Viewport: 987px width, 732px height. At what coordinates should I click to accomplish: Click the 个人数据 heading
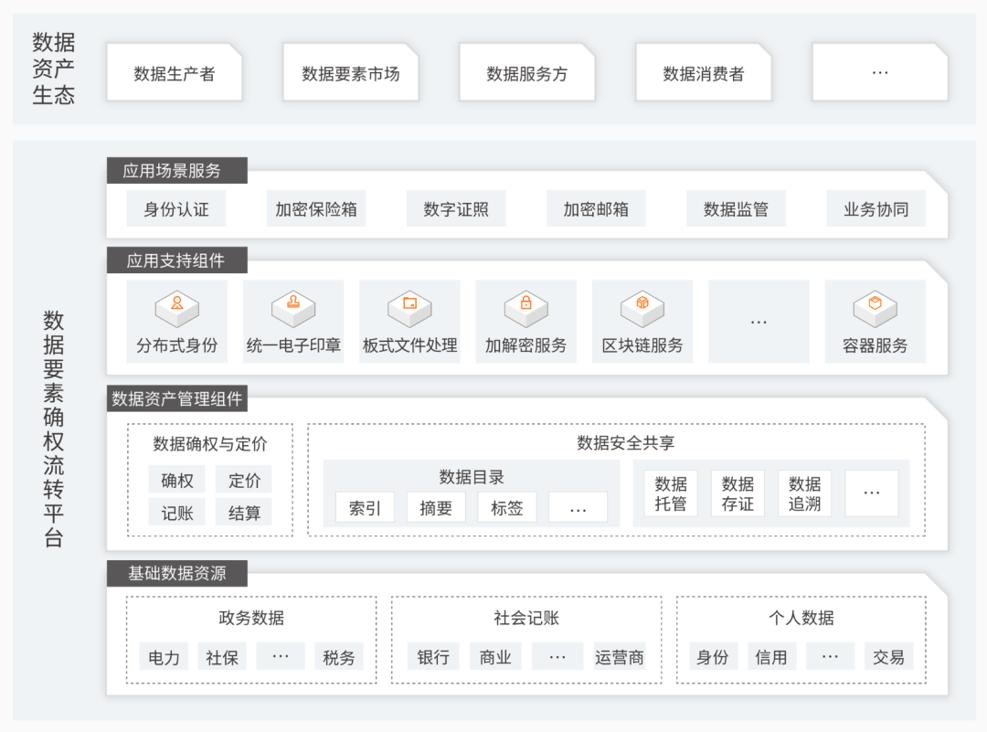[801, 618]
